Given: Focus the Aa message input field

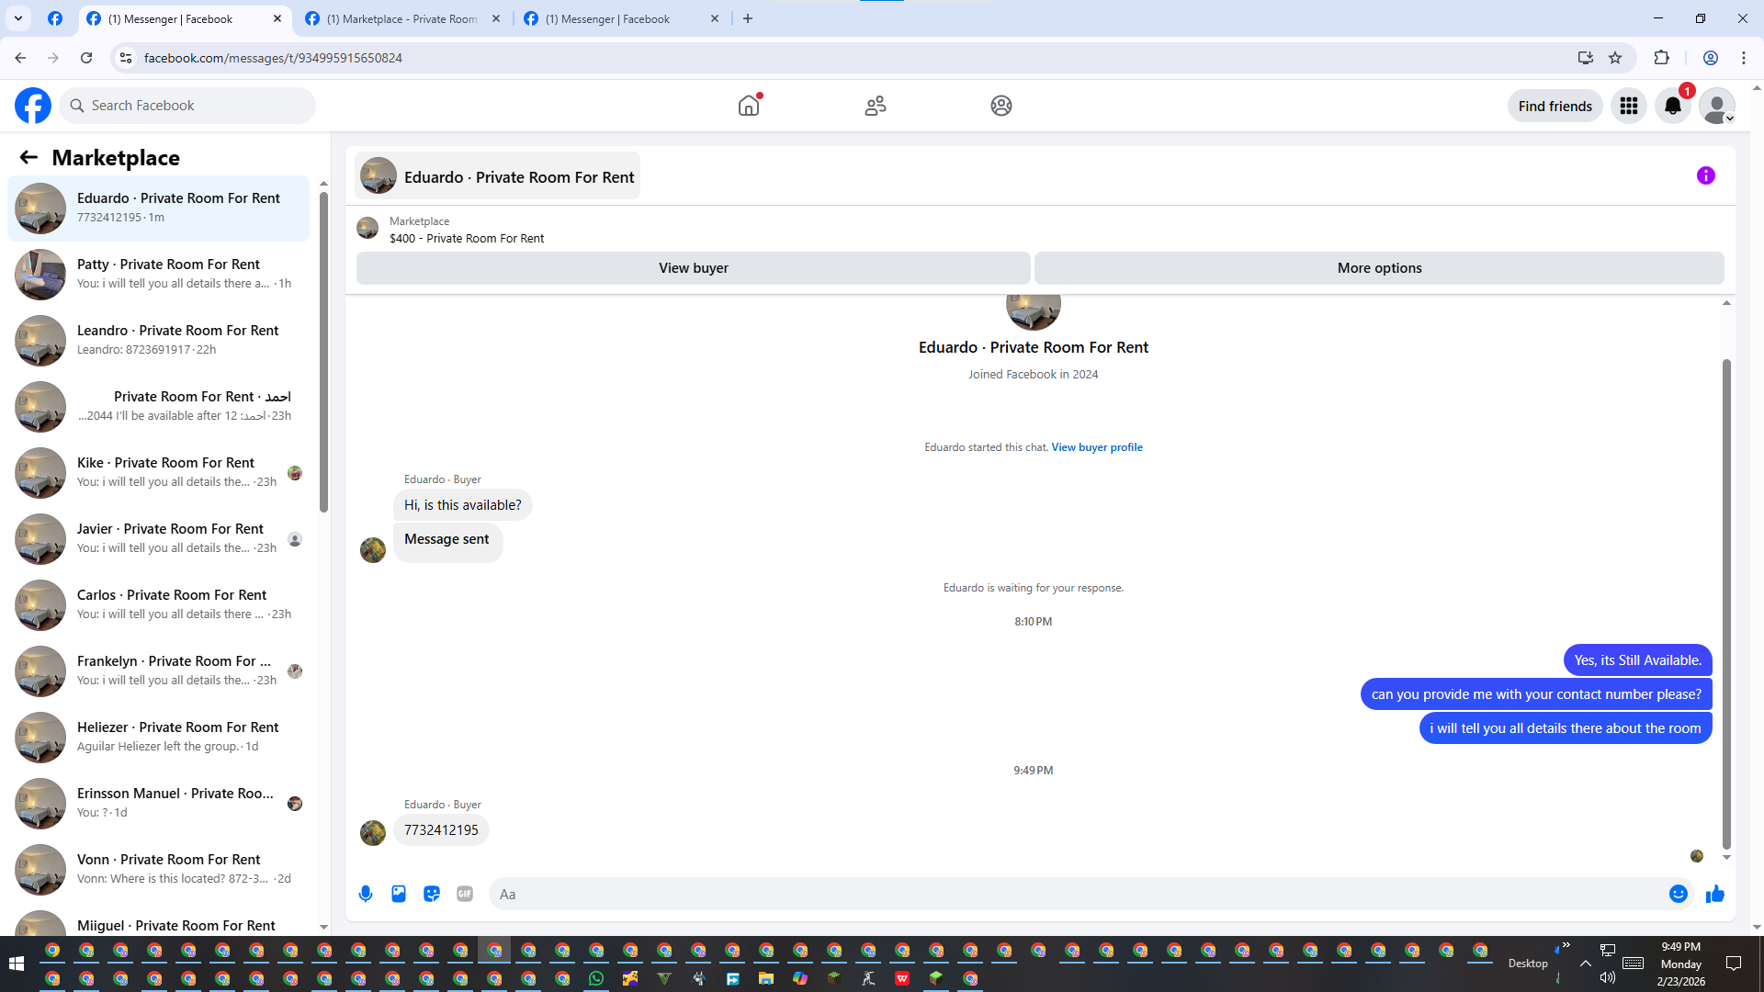Looking at the screenshot, I should coord(1075,894).
